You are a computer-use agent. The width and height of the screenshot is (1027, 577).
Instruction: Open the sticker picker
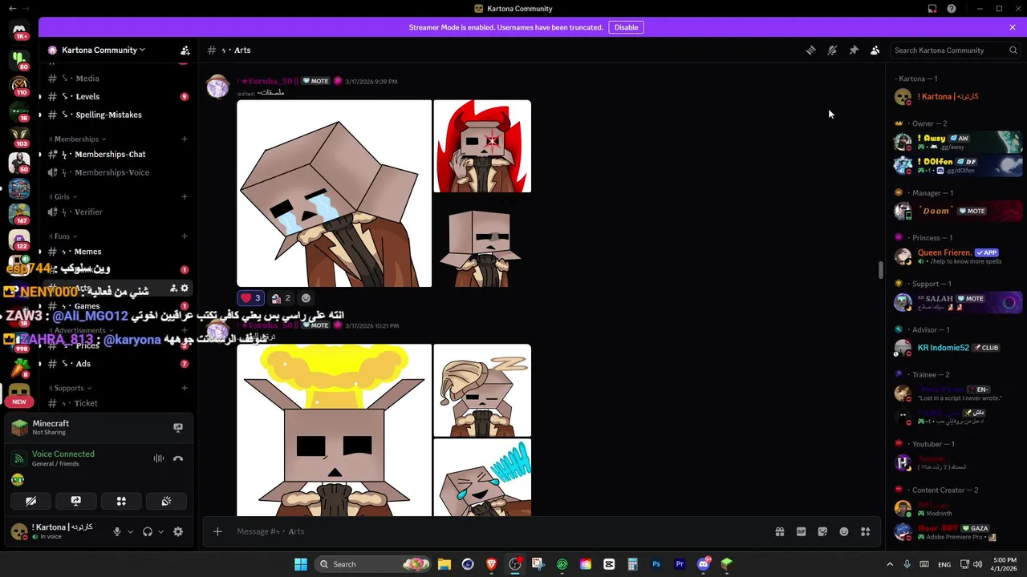click(822, 531)
